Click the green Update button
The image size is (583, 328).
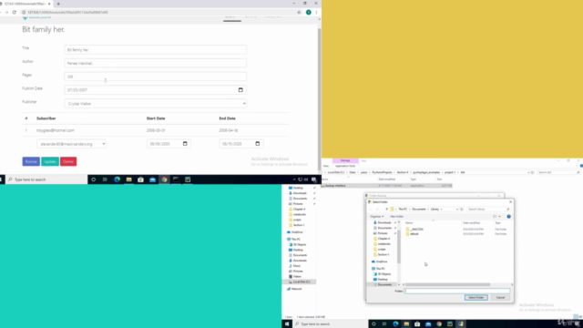(x=50, y=161)
